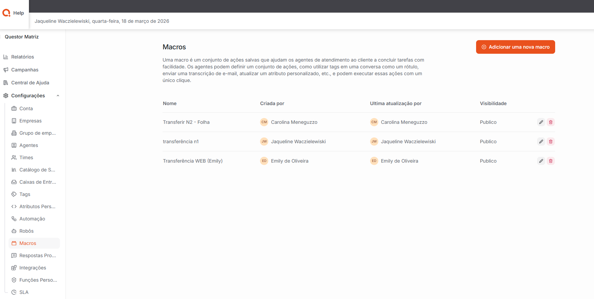This screenshot has height=299, width=594.
Task: Open the SLA settings page
Action: pos(24,292)
